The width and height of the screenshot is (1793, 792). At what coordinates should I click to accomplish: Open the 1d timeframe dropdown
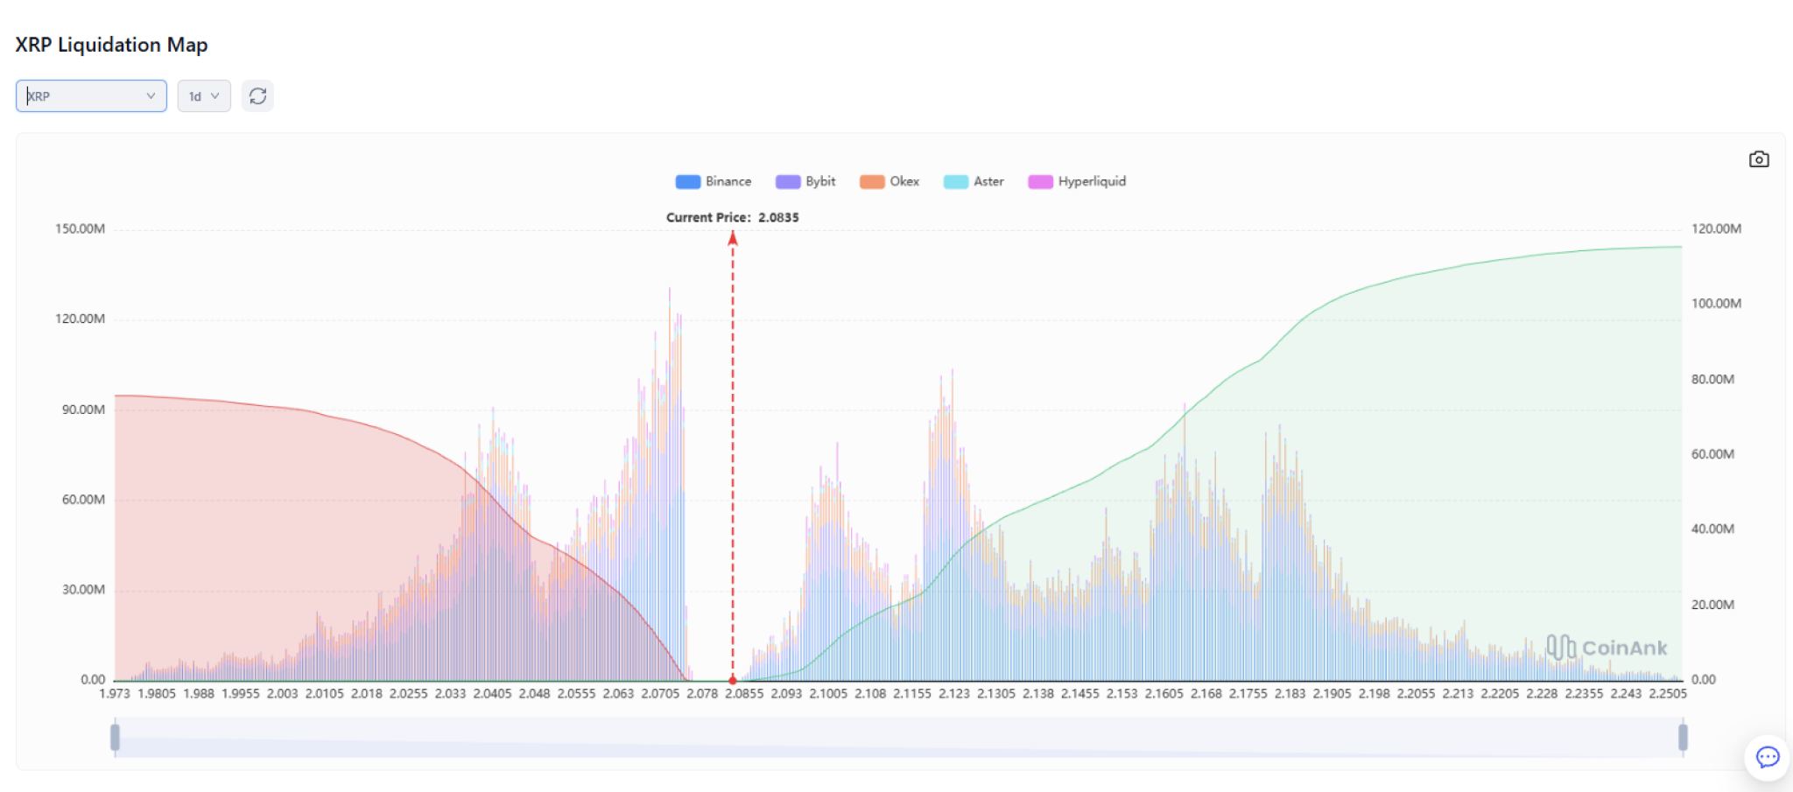pyautogui.click(x=204, y=96)
